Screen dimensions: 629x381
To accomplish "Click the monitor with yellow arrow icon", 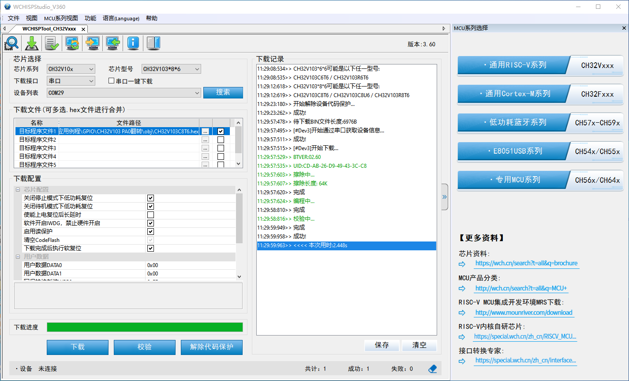I will (93, 43).
